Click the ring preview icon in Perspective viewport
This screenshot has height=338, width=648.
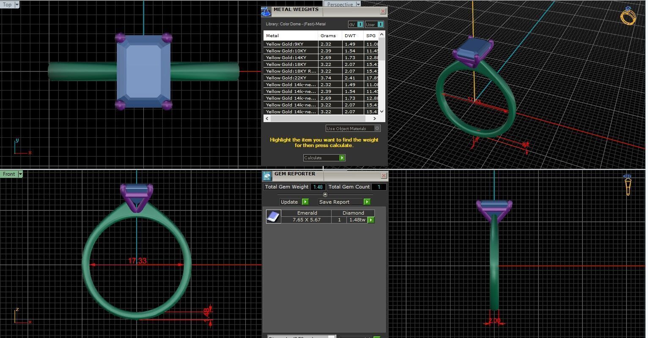click(628, 16)
